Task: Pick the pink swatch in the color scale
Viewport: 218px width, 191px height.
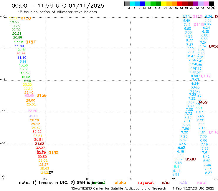Action: point(206,4)
